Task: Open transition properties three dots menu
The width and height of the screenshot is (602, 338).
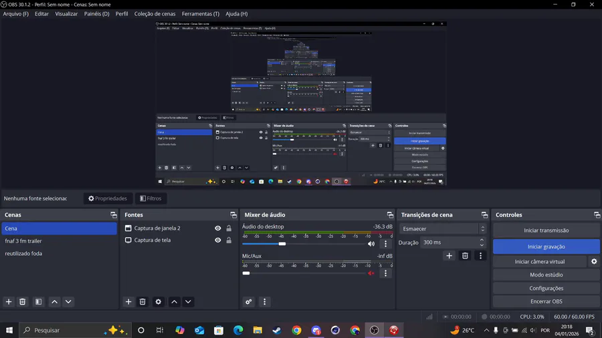Action: tap(480, 256)
